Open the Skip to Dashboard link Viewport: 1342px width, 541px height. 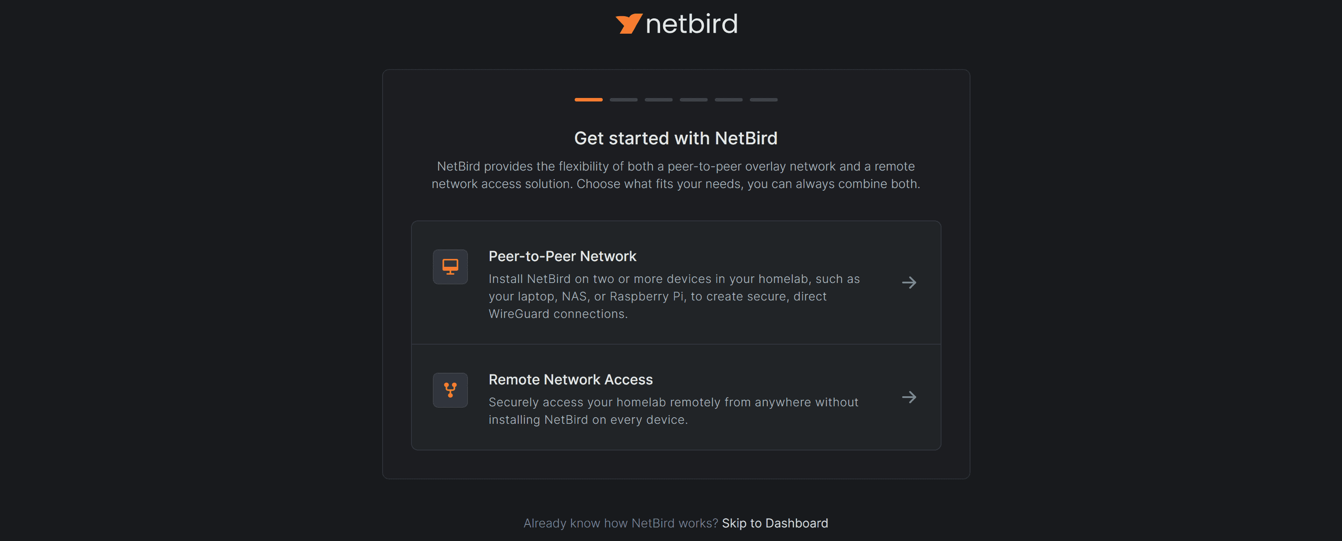775,524
